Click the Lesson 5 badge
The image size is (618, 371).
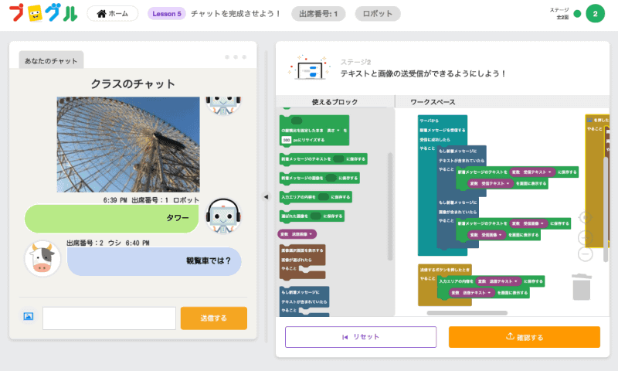tap(166, 14)
